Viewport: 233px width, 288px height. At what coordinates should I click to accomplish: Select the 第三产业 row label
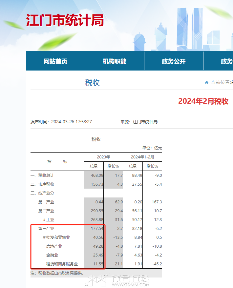46,228
